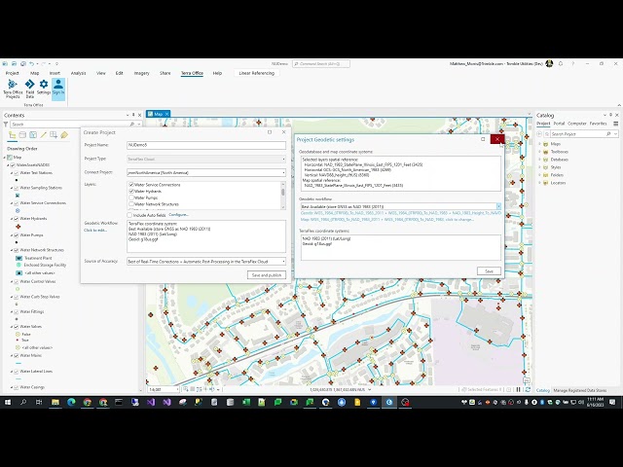Switch to the Portal tab in Catalog

[x=559, y=124]
